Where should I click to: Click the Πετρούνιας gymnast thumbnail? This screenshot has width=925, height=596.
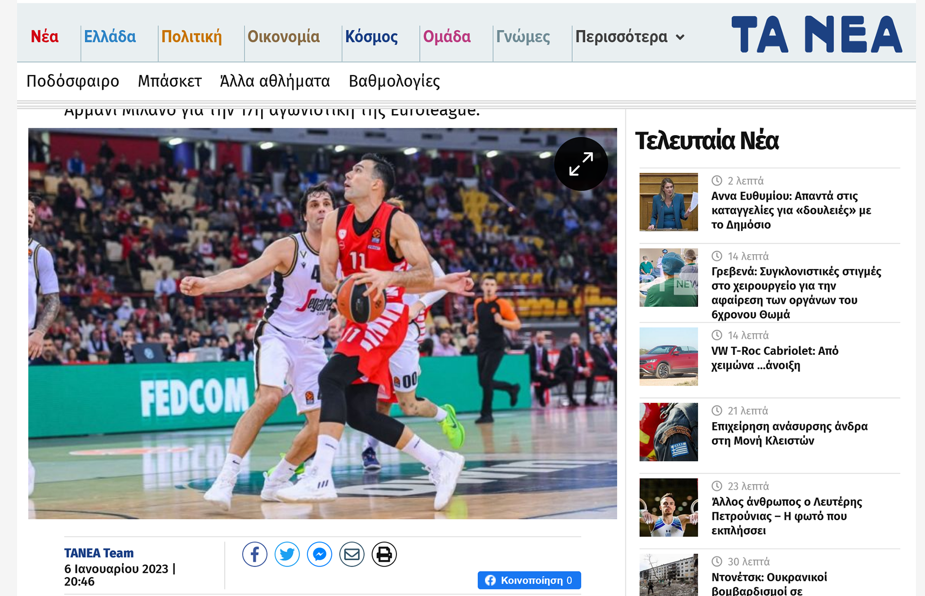pyautogui.click(x=668, y=507)
